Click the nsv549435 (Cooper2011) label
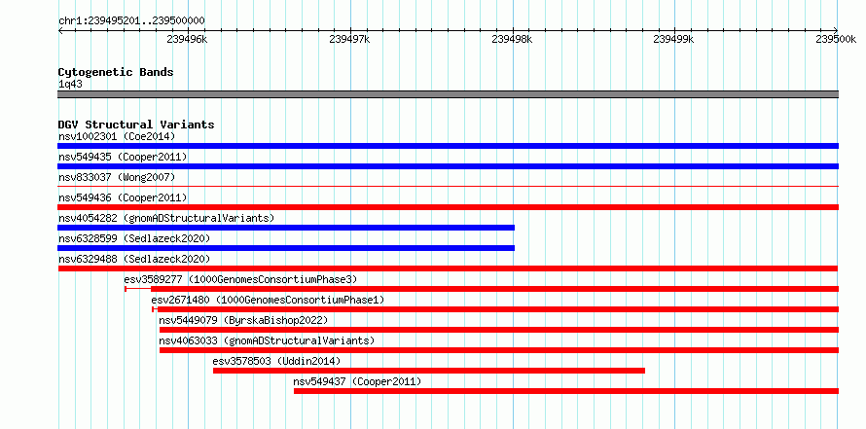Image resolution: width=866 pixels, height=429 pixels. coord(123,157)
